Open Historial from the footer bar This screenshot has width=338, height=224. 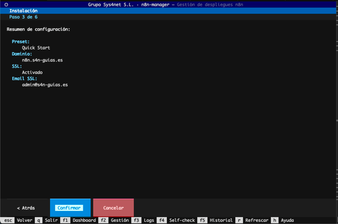(x=221, y=220)
